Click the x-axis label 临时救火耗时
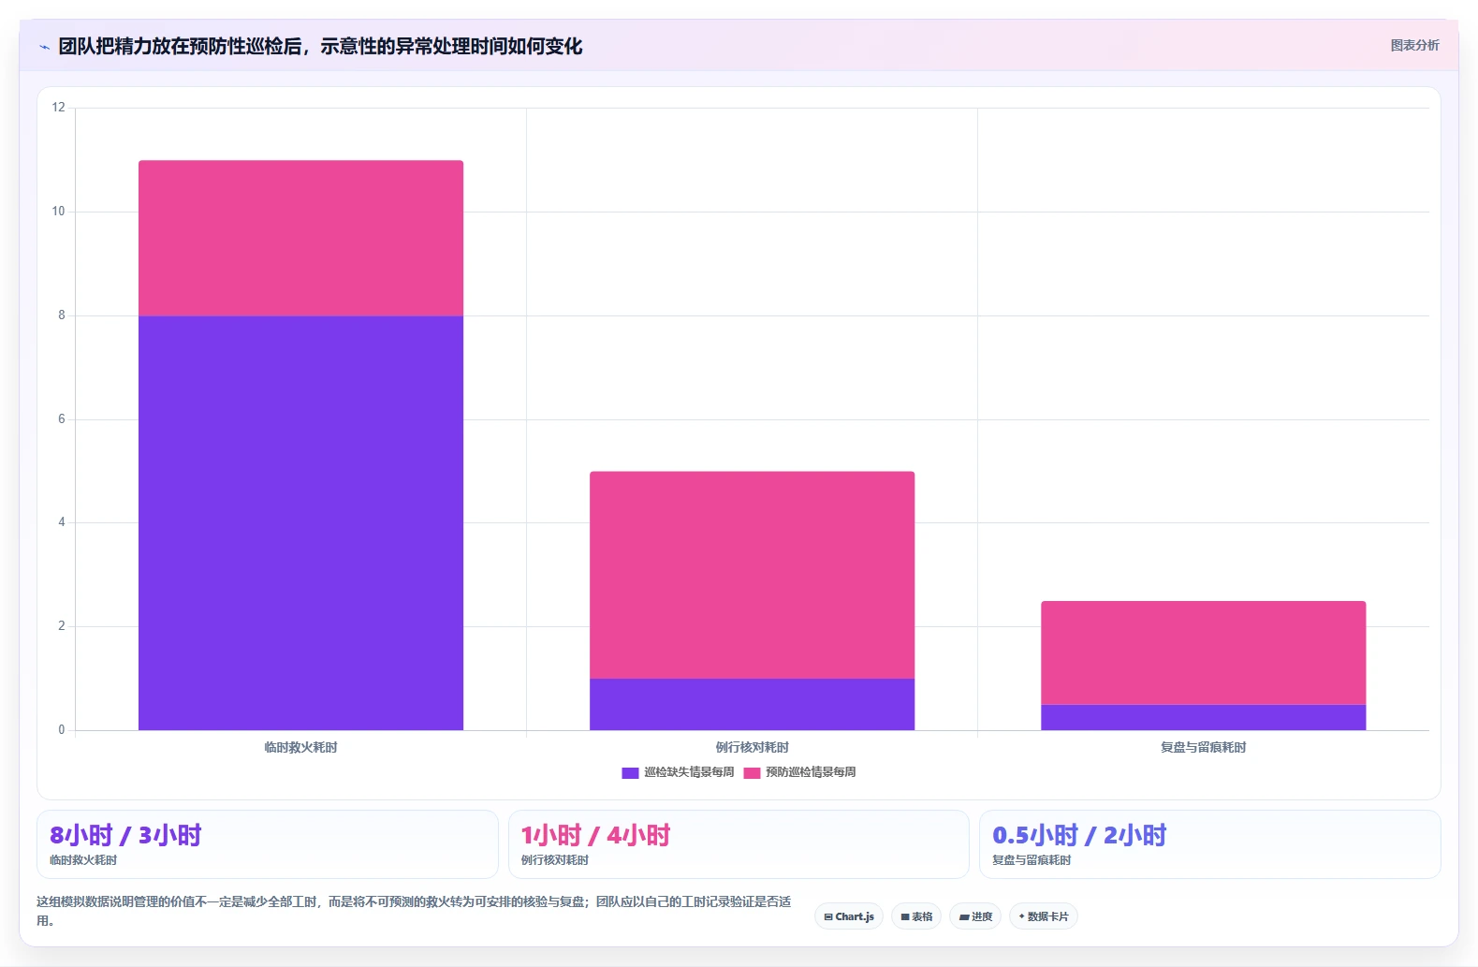Image resolution: width=1478 pixels, height=967 pixels. pos(300,747)
